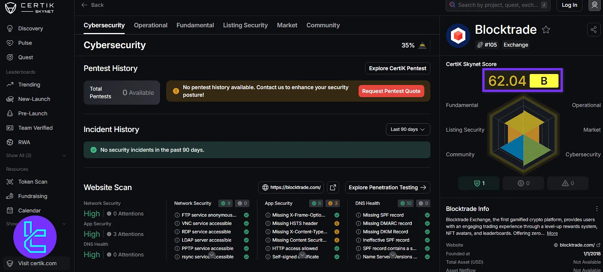Open the Last 90 days dropdown
Screen dimensions: 603x272
click(408, 129)
